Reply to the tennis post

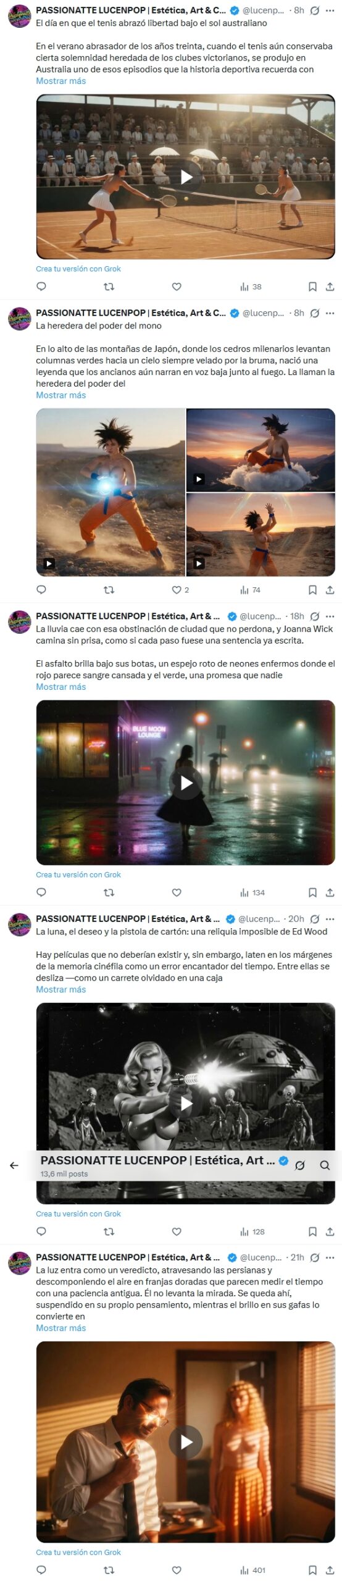(41, 286)
